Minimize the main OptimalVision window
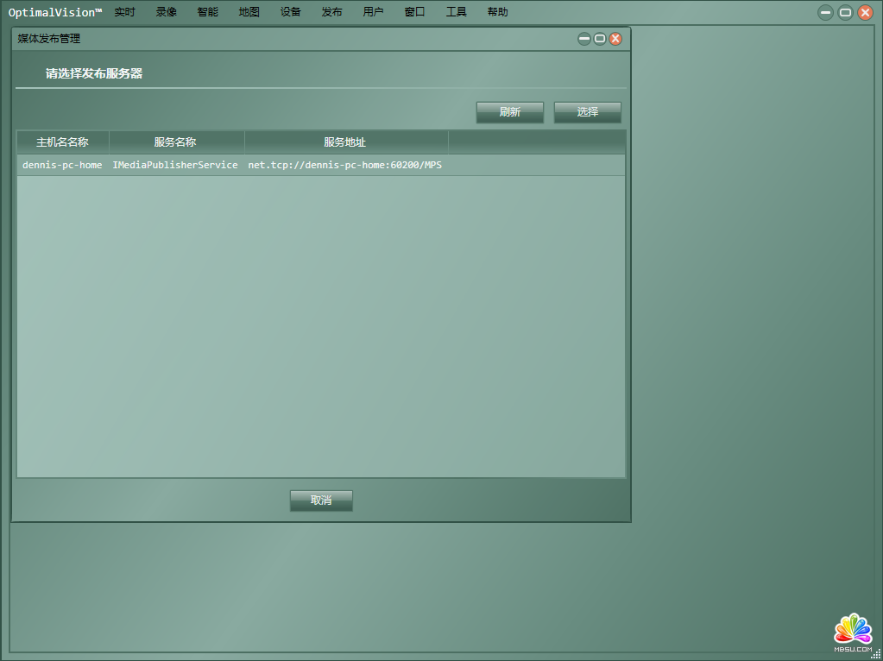 (x=826, y=12)
